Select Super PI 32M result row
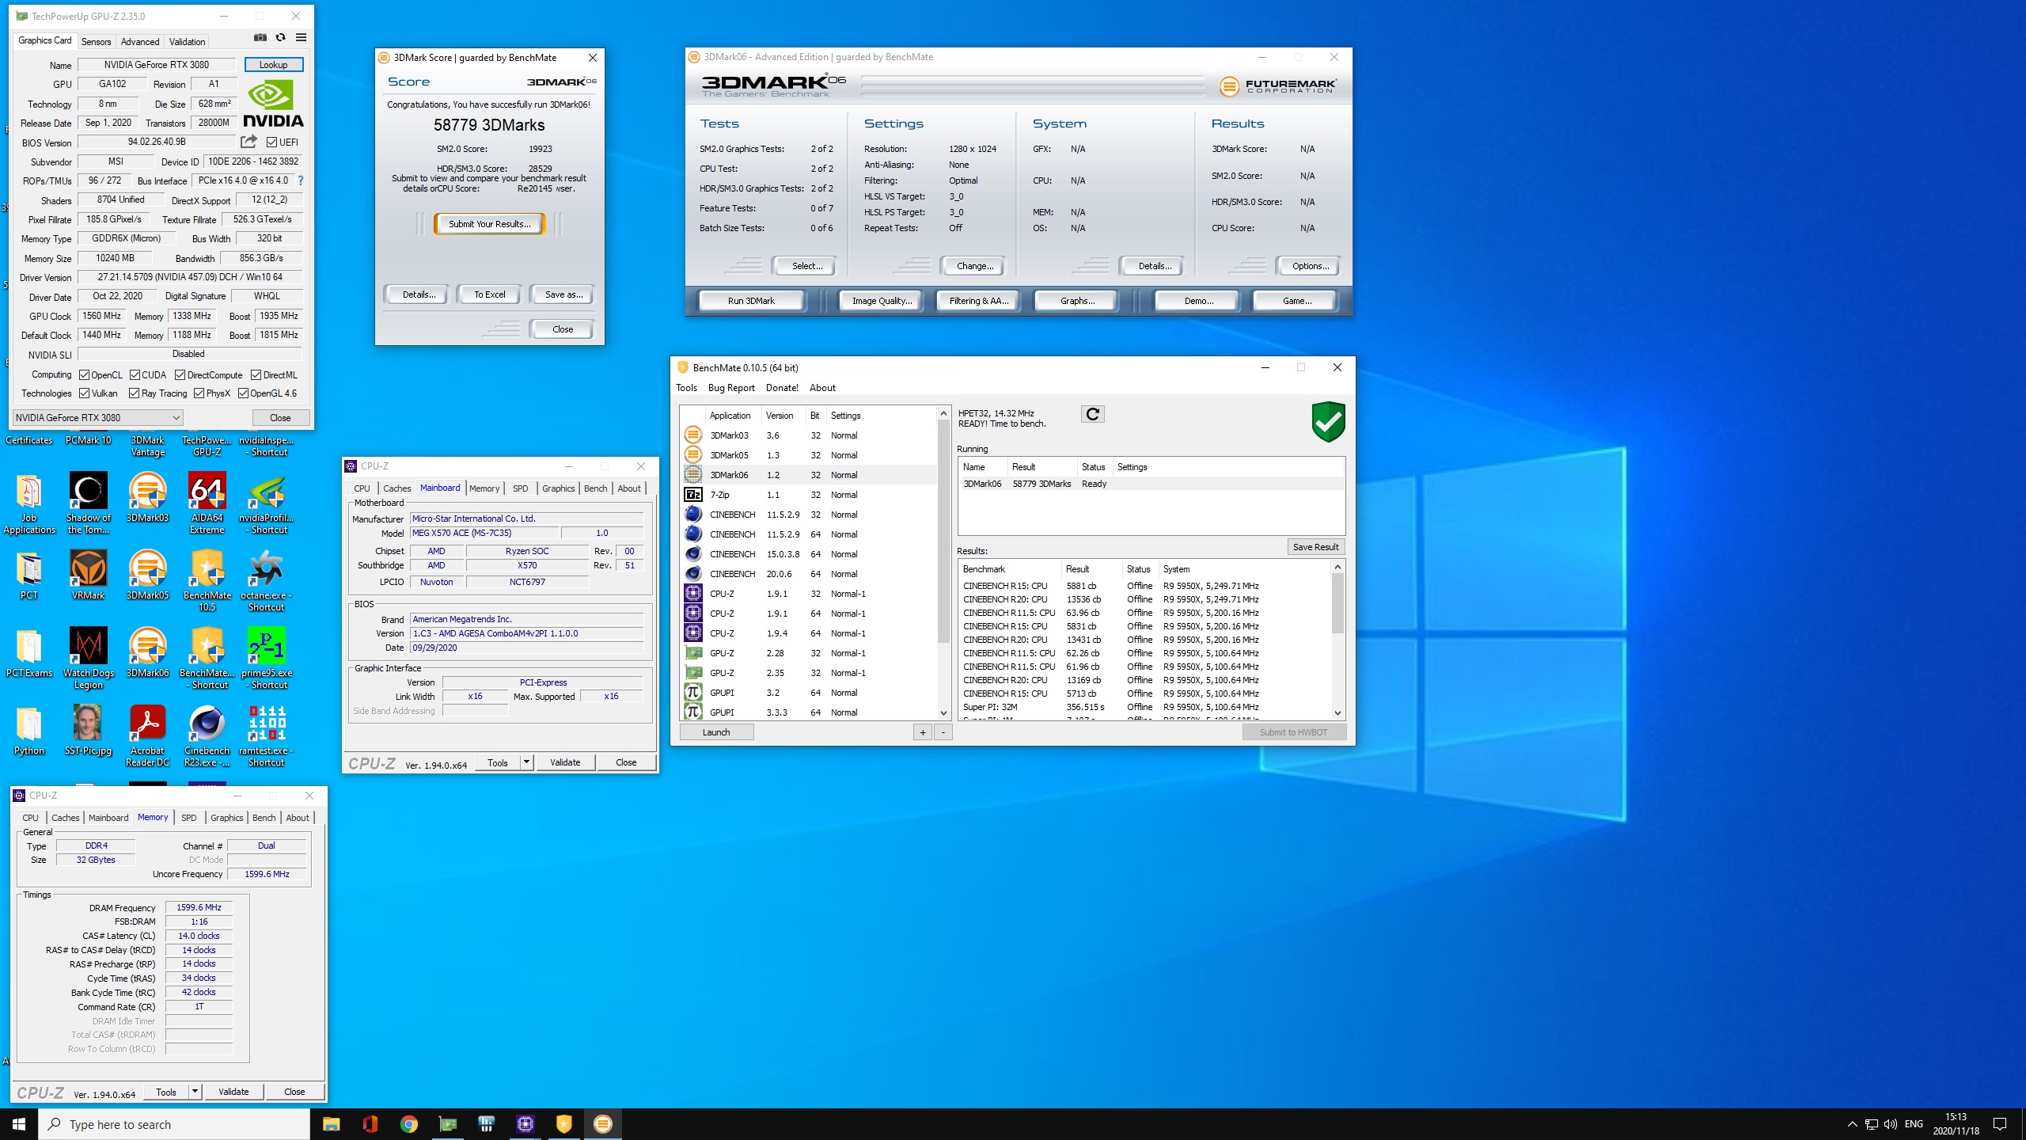Screen dimensions: 2026x1140 point(1144,707)
